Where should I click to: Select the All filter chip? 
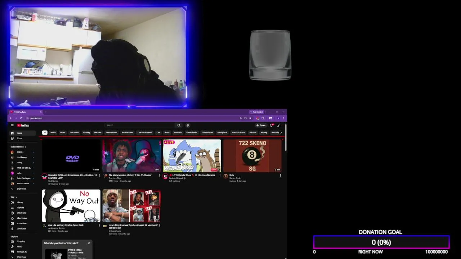click(45, 132)
